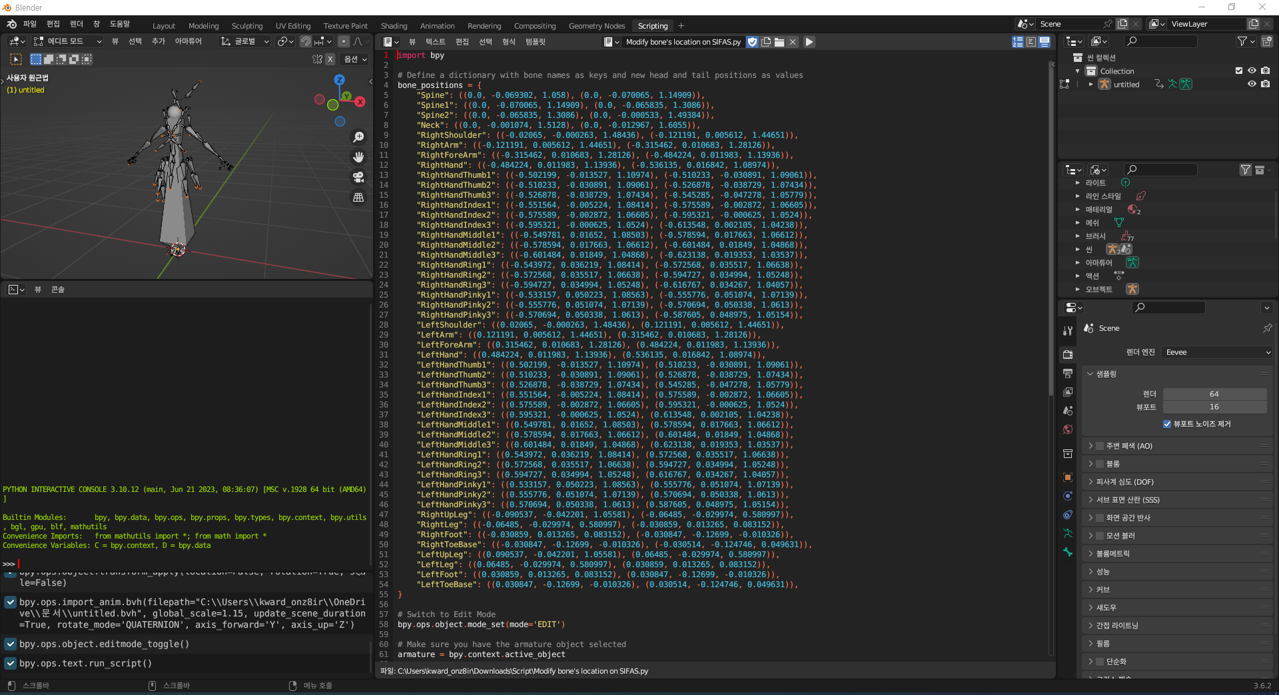
Task: Unlink the text data-block with X button
Action: point(793,42)
